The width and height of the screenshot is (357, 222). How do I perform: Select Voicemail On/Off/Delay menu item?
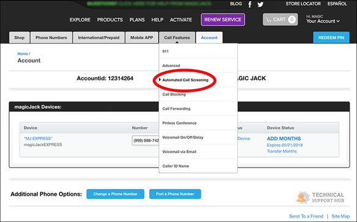pos(198,138)
